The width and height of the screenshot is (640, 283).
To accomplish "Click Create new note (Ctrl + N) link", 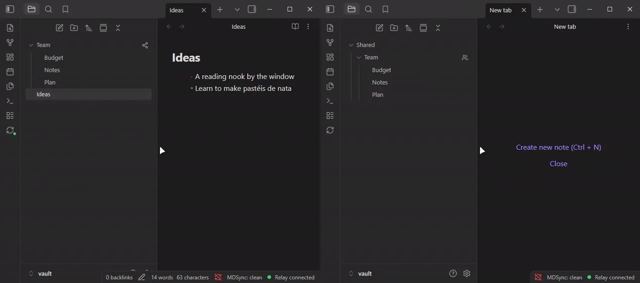I will [558, 147].
